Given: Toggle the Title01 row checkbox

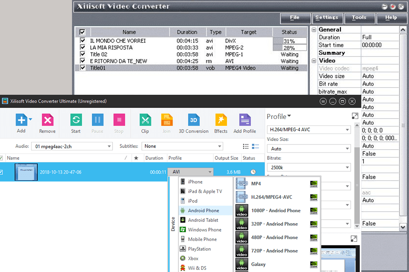Looking at the screenshot, I should 83,68.
